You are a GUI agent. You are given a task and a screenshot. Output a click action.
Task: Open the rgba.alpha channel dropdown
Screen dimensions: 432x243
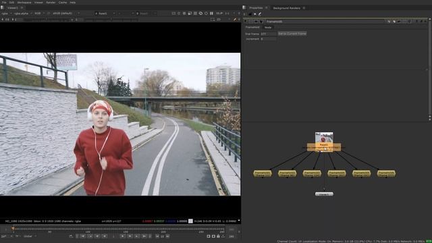pos(23,13)
